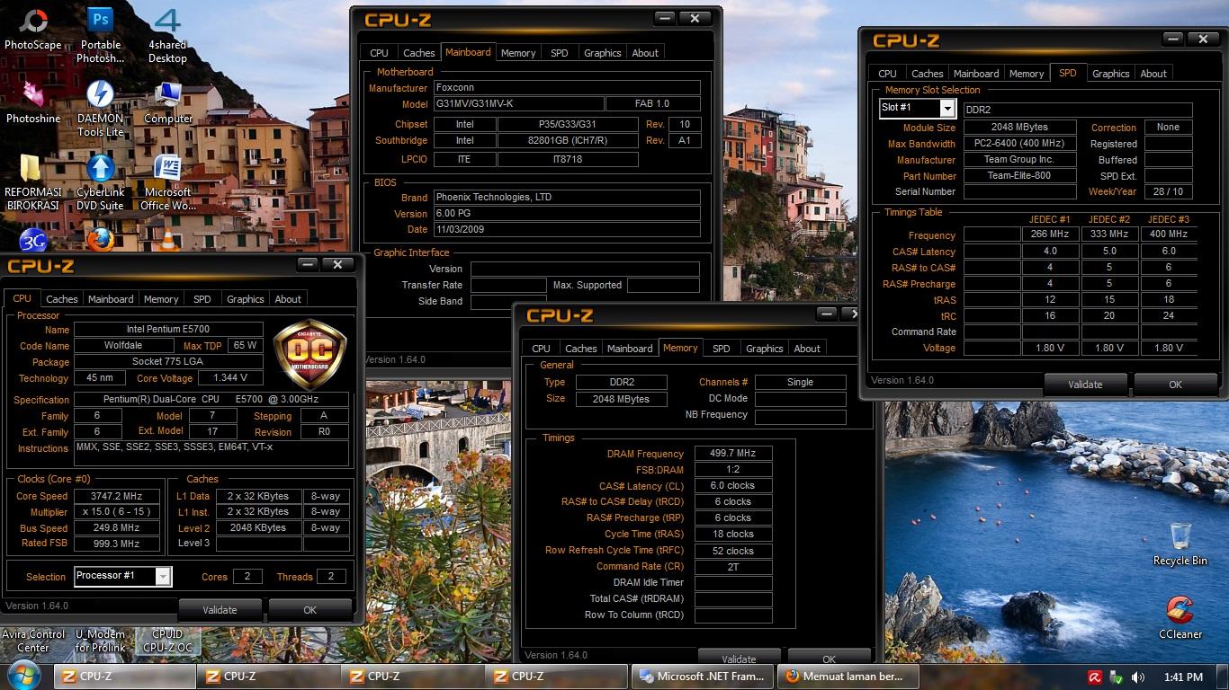Image resolution: width=1229 pixels, height=690 pixels.
Task: Open About tab in the CPU window
Action: point(288,299)
